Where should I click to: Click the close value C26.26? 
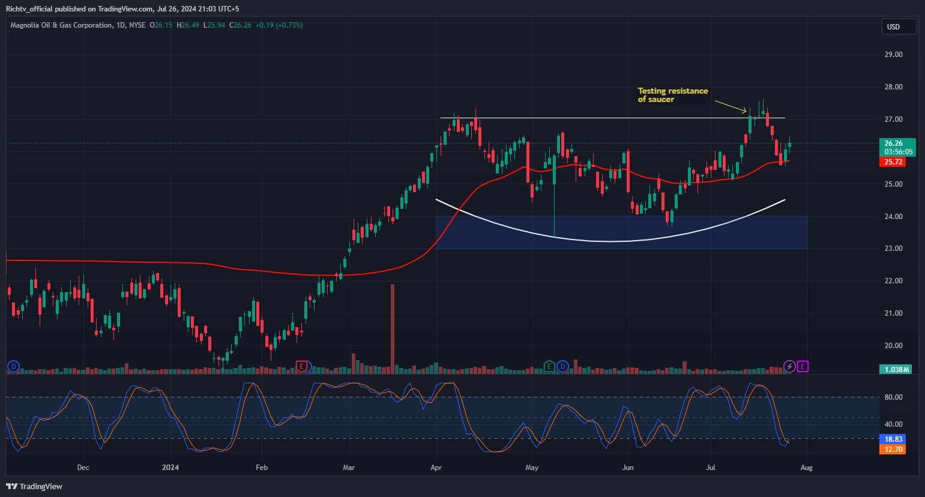click(x=240, y=25)
